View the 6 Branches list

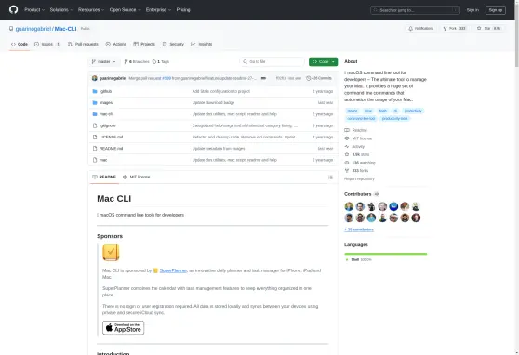[x=137, y=62]
